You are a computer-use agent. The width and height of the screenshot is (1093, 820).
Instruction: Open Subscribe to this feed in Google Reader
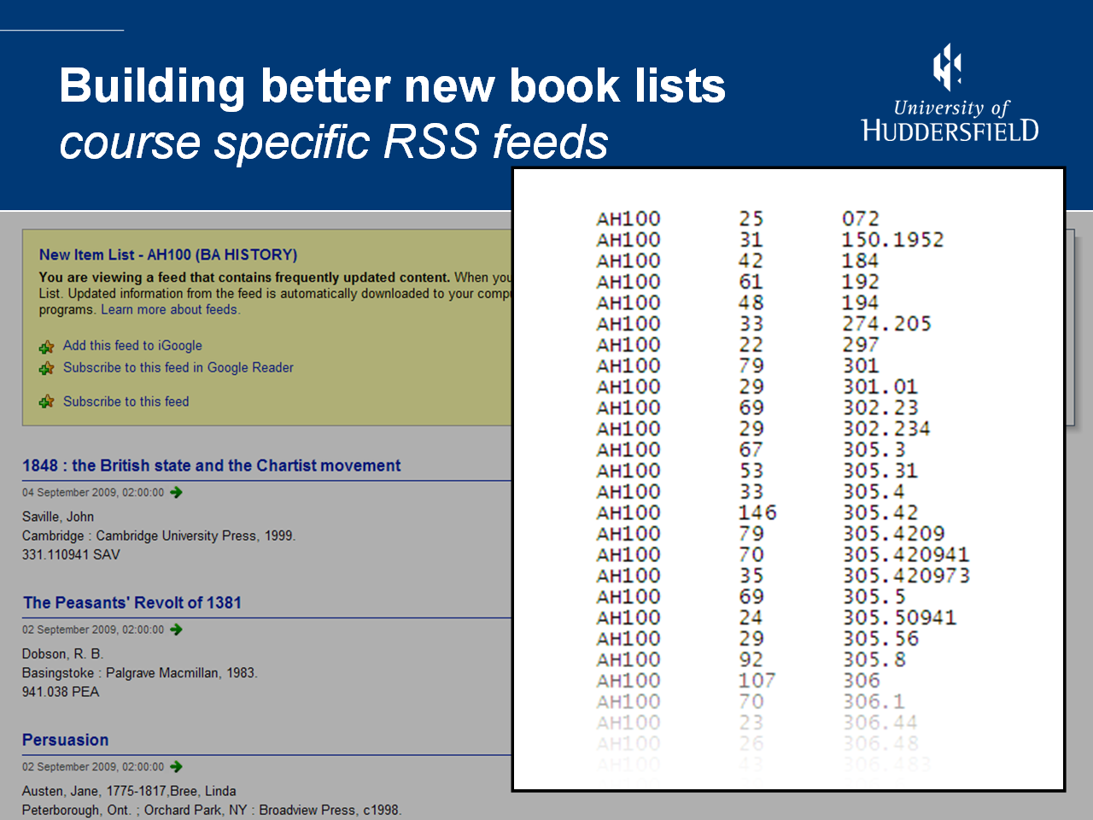click(x=178, y=367)
